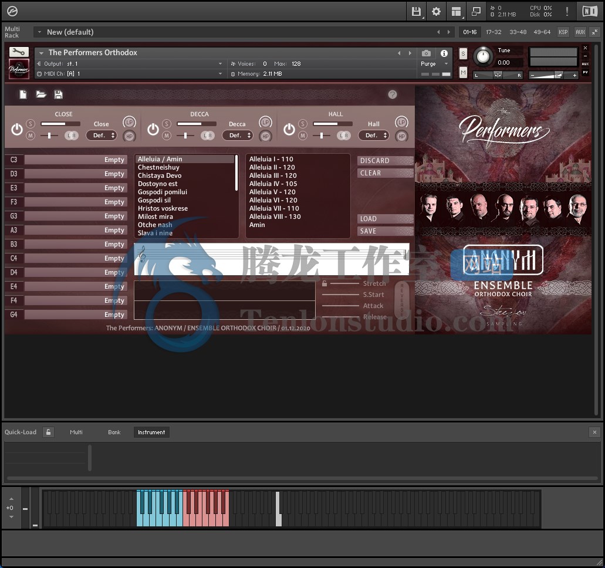
Task: Open preset folder icon
Action: tap(41, 94)
